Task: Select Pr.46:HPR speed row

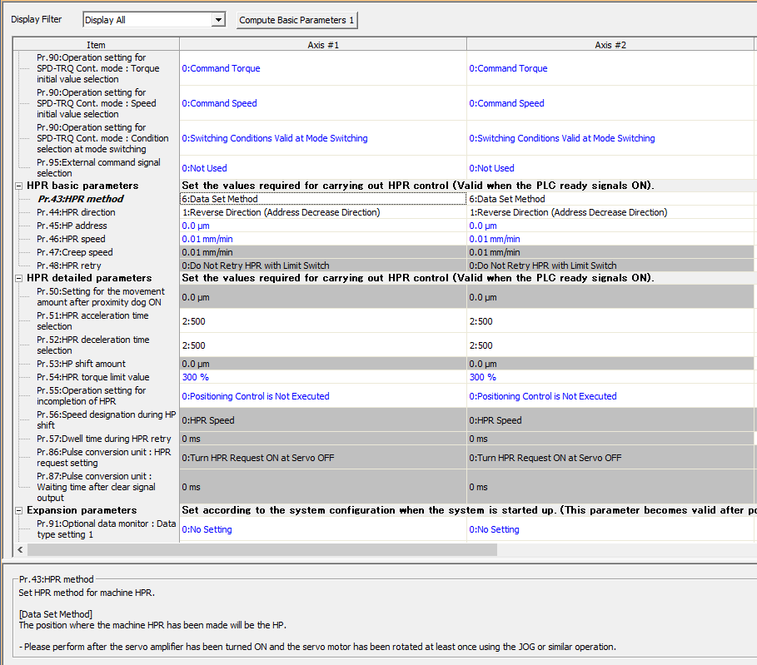Action: (71, 240)
